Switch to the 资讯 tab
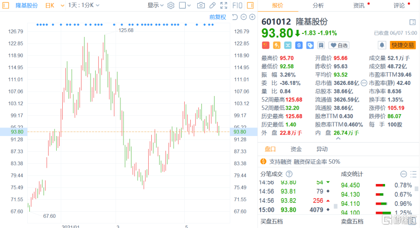Image resolution: width=420 pixels, height=228 pixels. 359,6
